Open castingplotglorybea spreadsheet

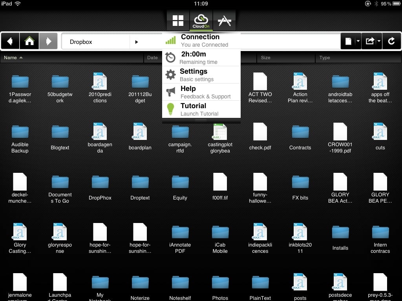[x=220, y=138]
